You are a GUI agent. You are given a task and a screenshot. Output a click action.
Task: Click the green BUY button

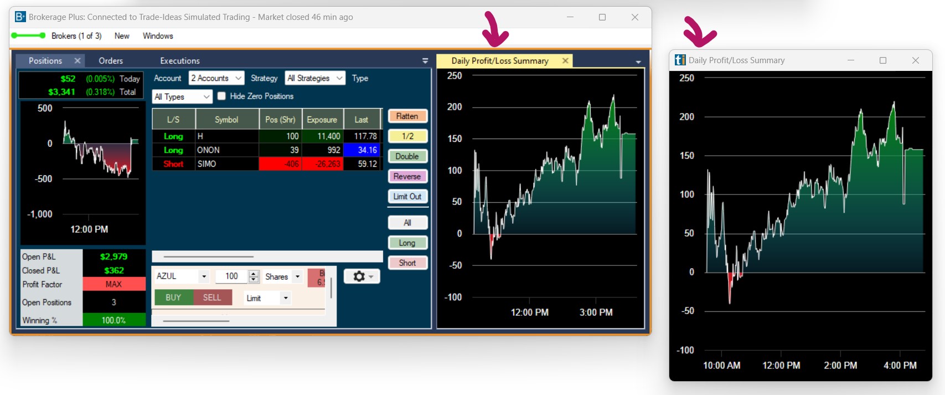[x=173, y=297]
